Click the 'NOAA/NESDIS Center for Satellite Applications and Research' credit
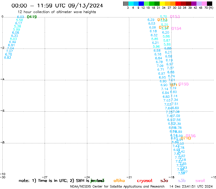 click(x=117, y=187)
